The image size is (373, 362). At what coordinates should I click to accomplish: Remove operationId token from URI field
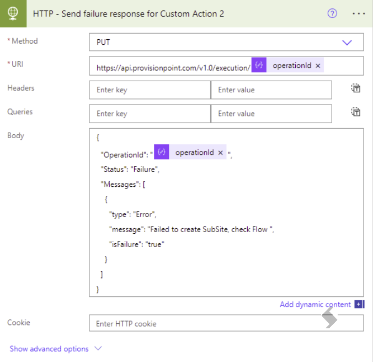pos(318,66)
